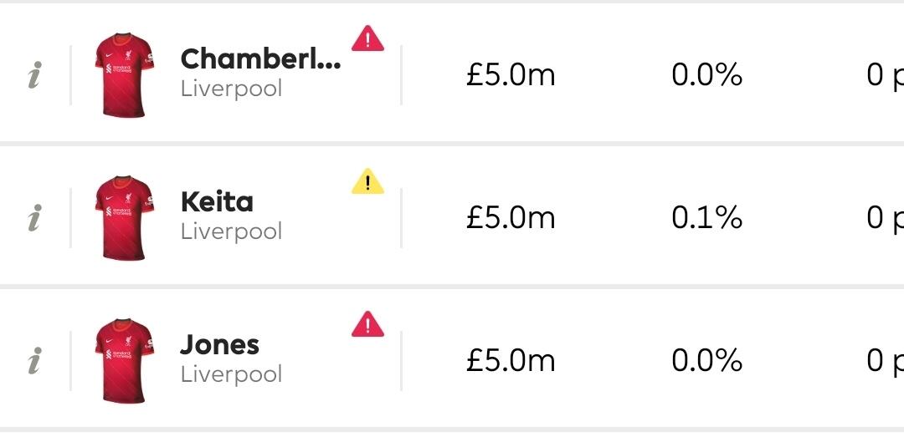
Task: Click the red warning triangle by Chamberlain
Action: 367,38
